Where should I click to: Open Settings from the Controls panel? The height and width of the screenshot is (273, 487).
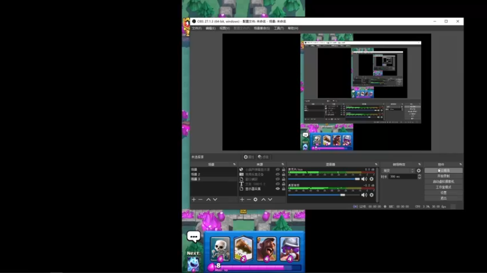point(443,193)
